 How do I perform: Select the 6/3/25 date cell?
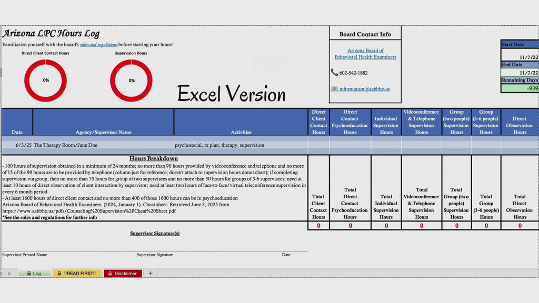[x=17, y=145]
